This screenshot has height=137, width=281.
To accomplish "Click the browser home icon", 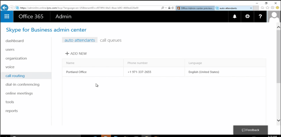I will pyautogui.click(x=263, y=8).
